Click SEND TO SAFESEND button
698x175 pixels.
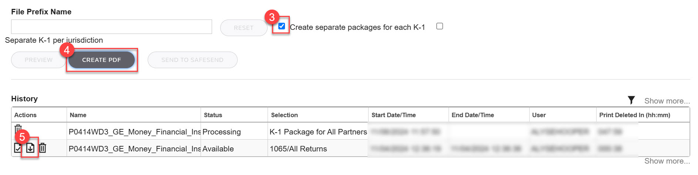(192, 60)
